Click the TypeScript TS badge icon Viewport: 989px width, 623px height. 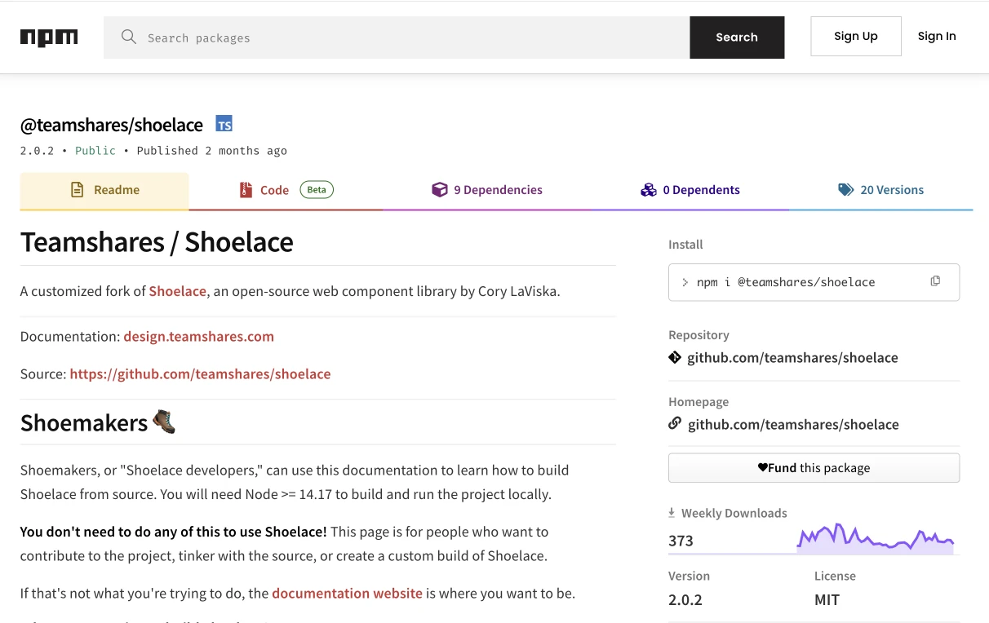coord(224,124)
